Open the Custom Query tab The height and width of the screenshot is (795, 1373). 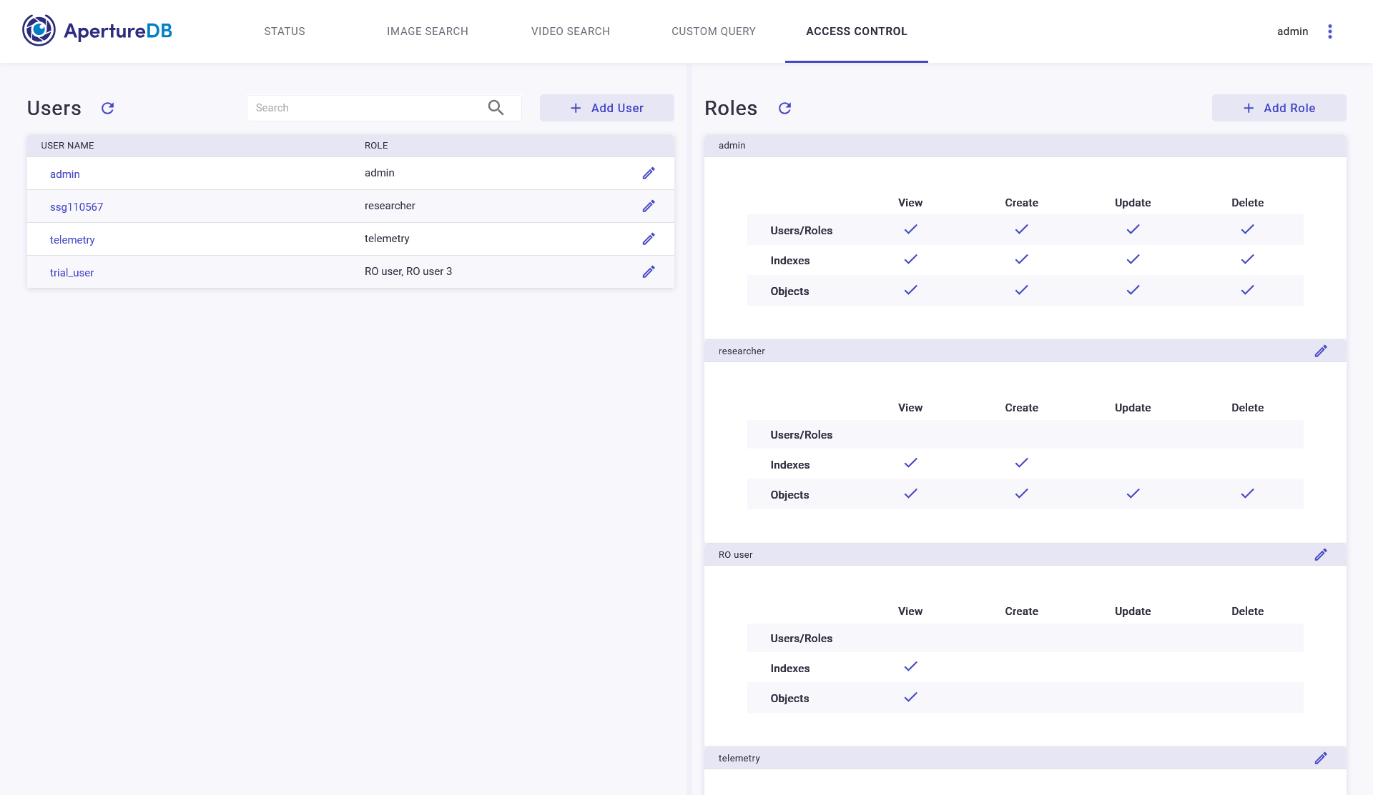tap(714, 31)
